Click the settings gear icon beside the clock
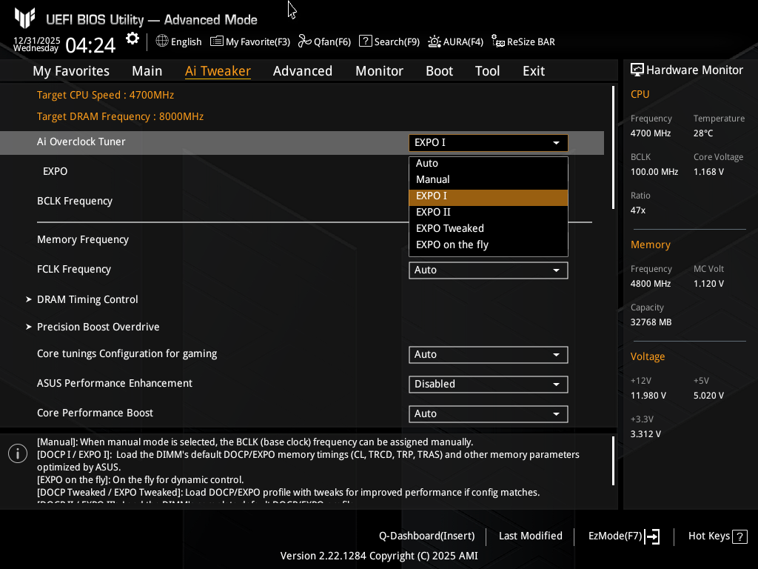The image size is (758, 569). coord(133,39)
